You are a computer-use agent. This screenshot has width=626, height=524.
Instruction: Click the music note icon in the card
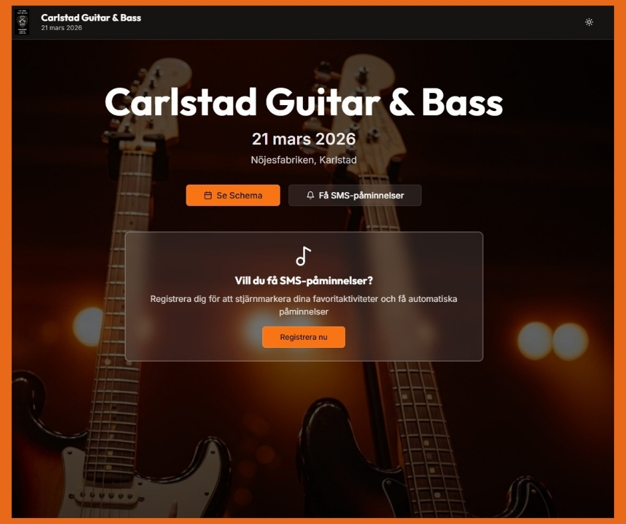304,256
